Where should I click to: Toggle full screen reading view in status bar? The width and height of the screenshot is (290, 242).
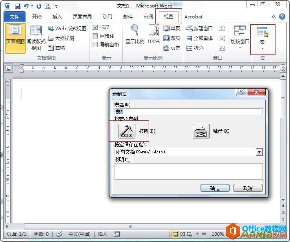pos(182,234)
